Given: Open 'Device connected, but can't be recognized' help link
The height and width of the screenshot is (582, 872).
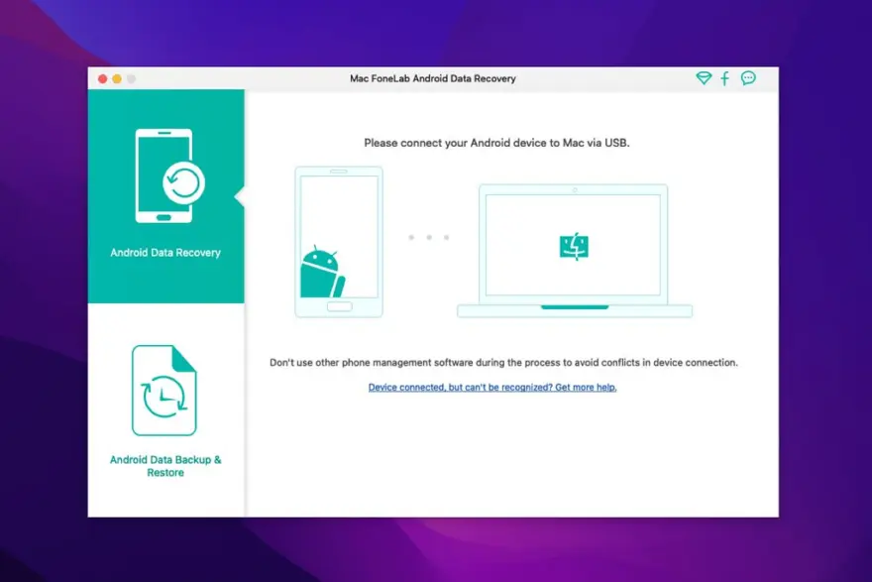Looking at the screenshot, I should tap(492, 388).
